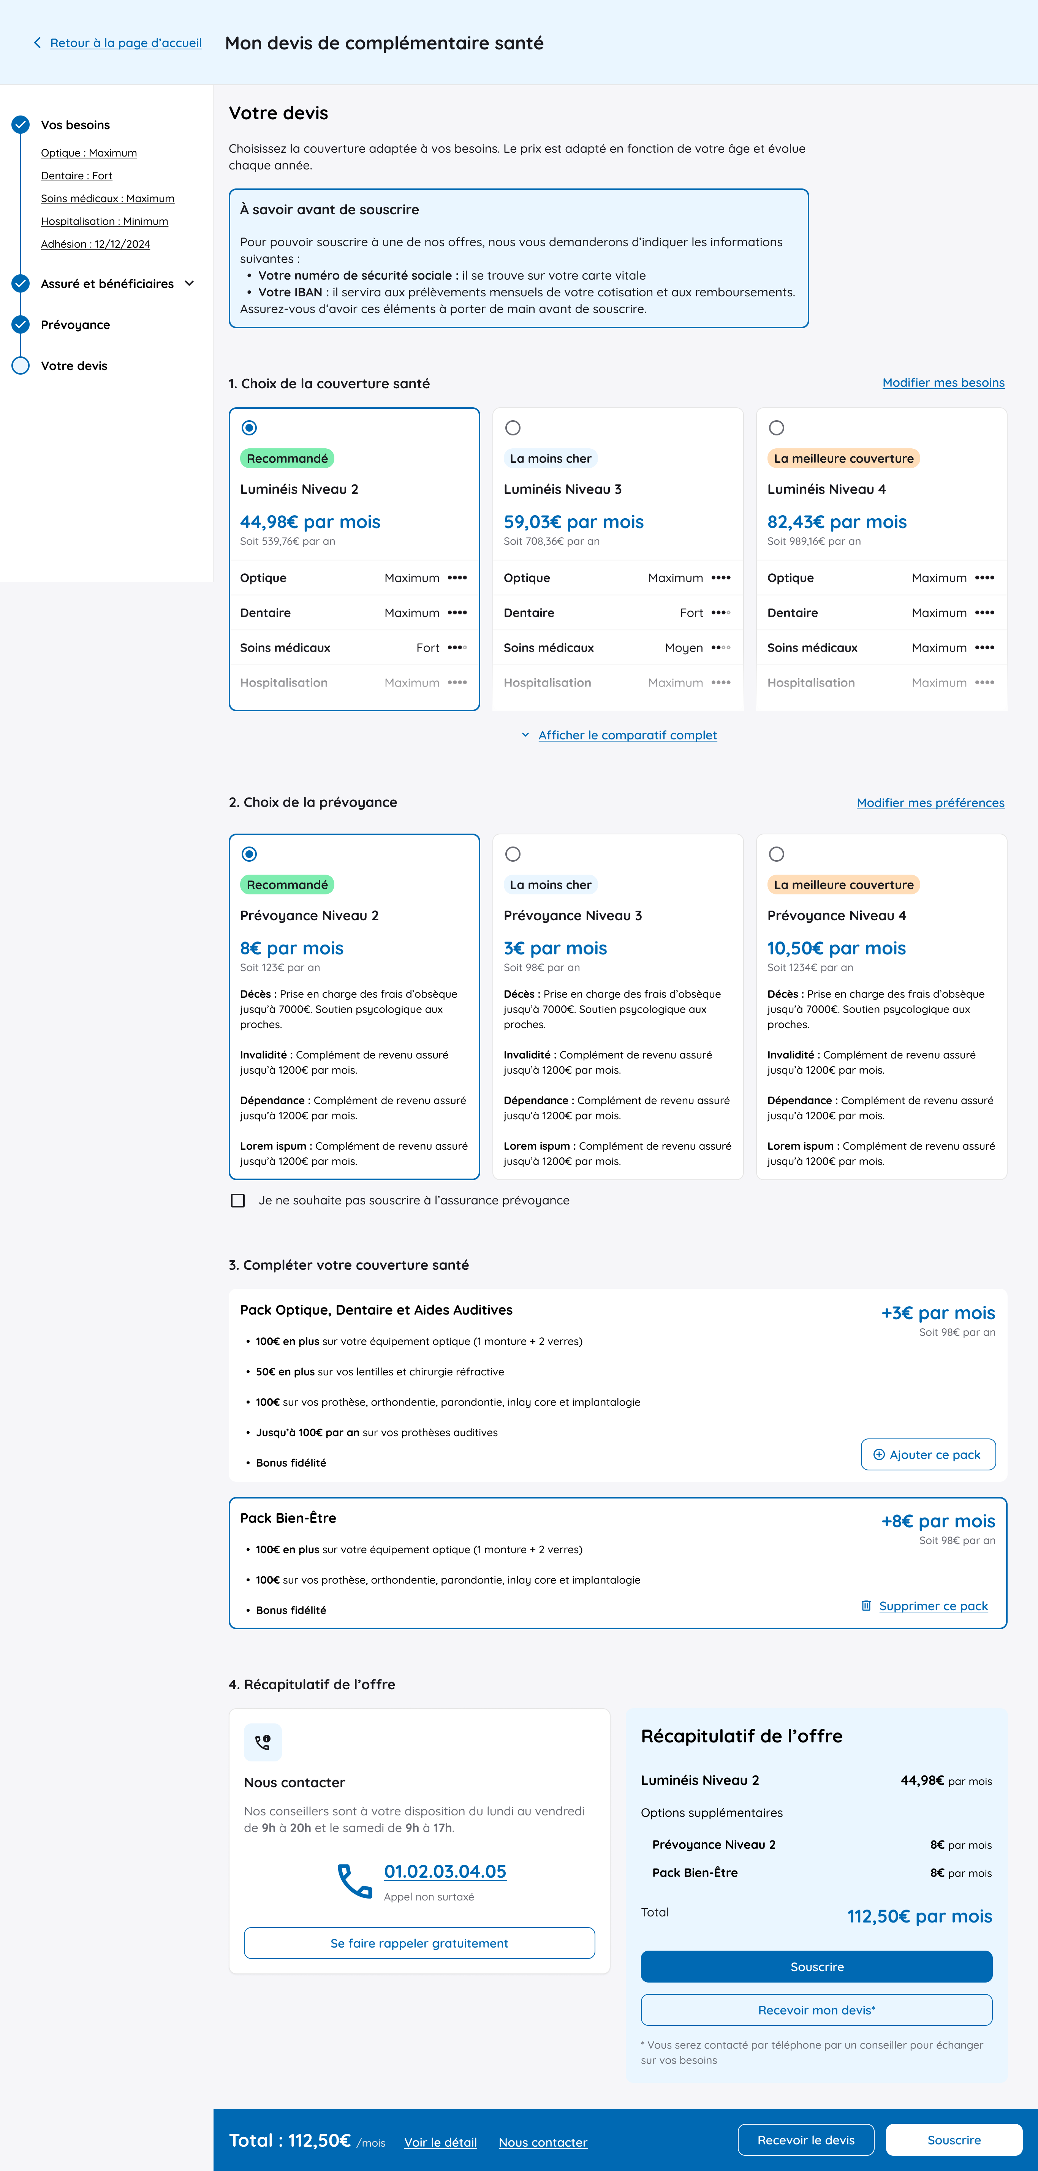Click Souscrire button in Récapitulatif panel
This screenshot has width=1038, height=2171.
pos(816,1966)
